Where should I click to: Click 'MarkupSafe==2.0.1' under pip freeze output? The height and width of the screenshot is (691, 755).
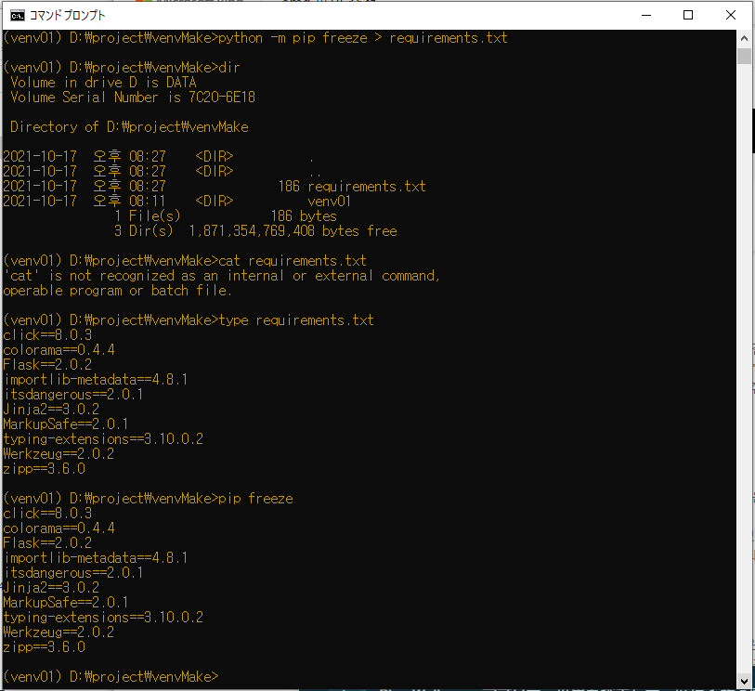pos(66,603)
